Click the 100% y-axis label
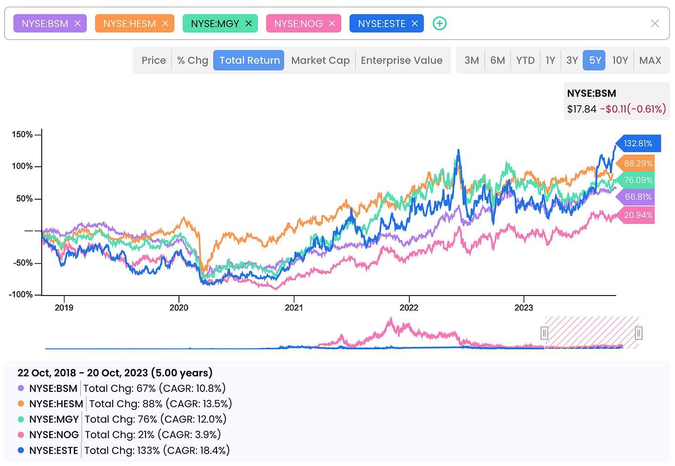 [22, 166]
